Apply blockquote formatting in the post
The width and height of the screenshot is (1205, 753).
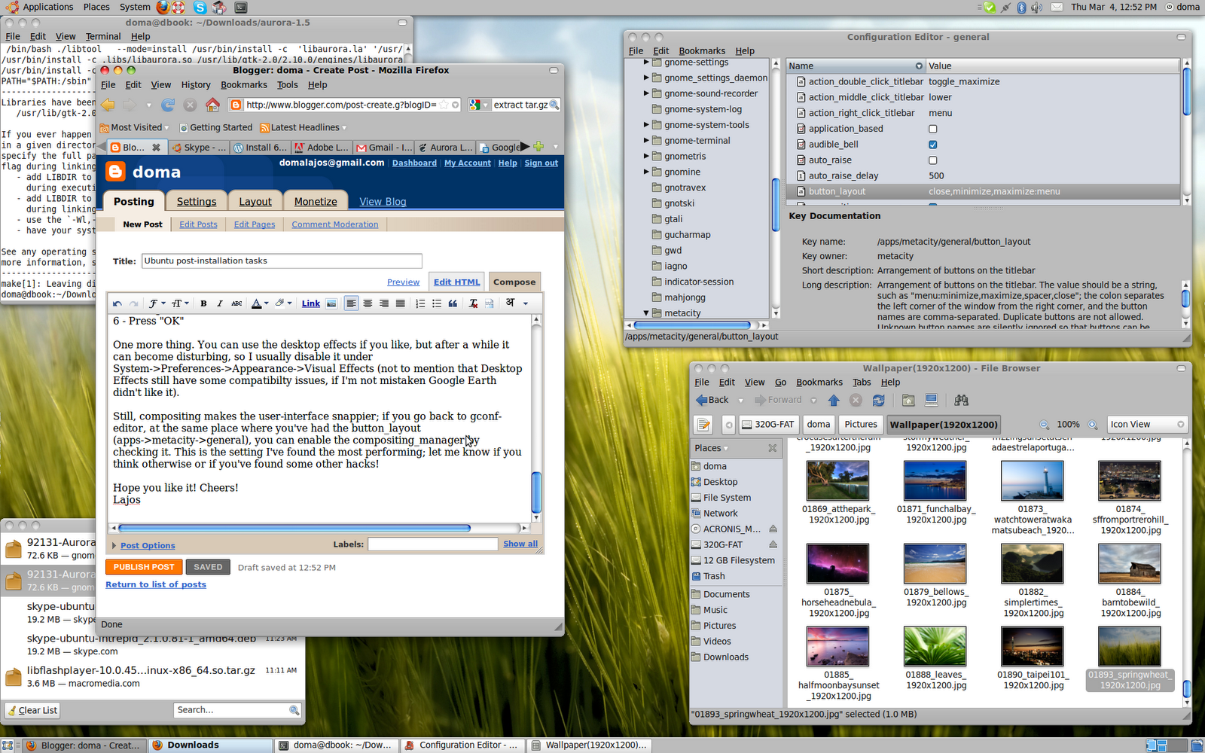coord(453,303)
